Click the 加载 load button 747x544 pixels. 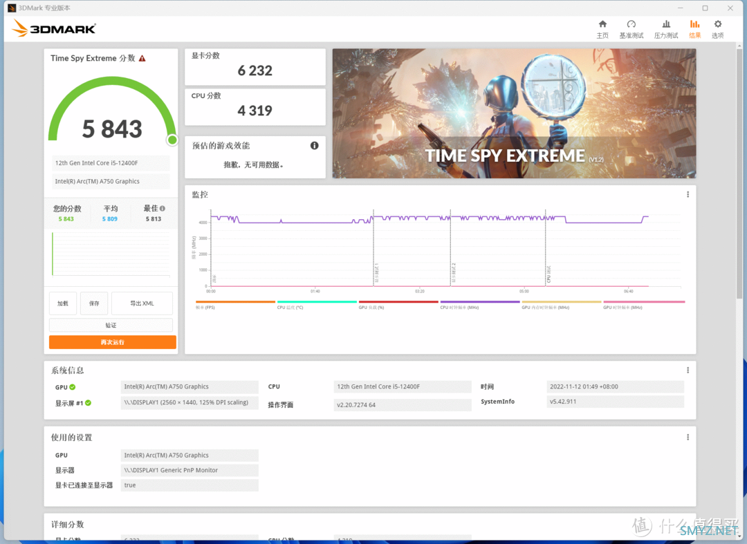point(63,303)
